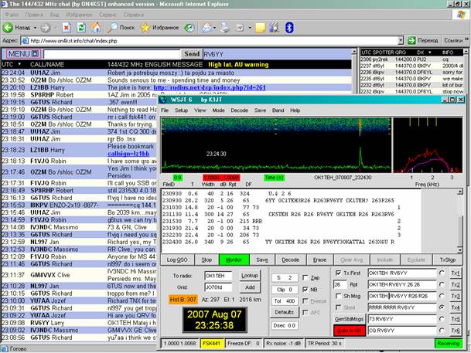The image size is (471, 353).
Task: Open dropdown arrow next to Edit icon
Action: [250, 28]
